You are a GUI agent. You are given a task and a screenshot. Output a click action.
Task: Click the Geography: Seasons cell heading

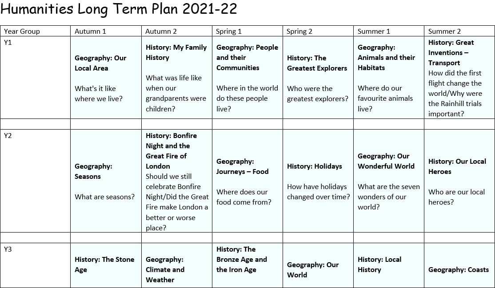click(x=93, y=171)
